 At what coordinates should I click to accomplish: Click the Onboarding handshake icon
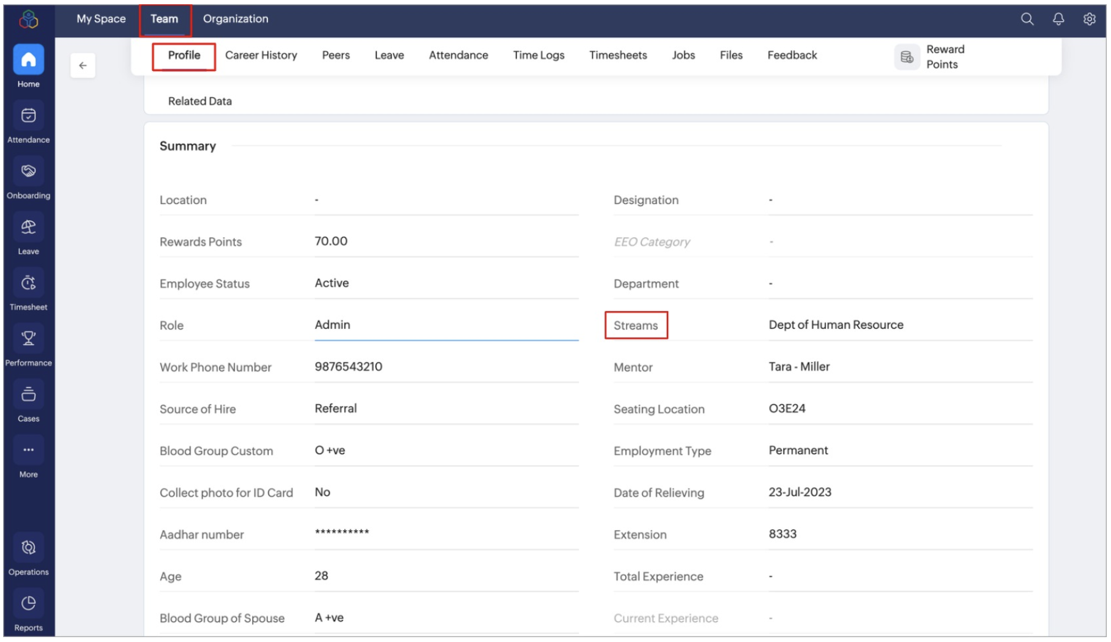28,172
